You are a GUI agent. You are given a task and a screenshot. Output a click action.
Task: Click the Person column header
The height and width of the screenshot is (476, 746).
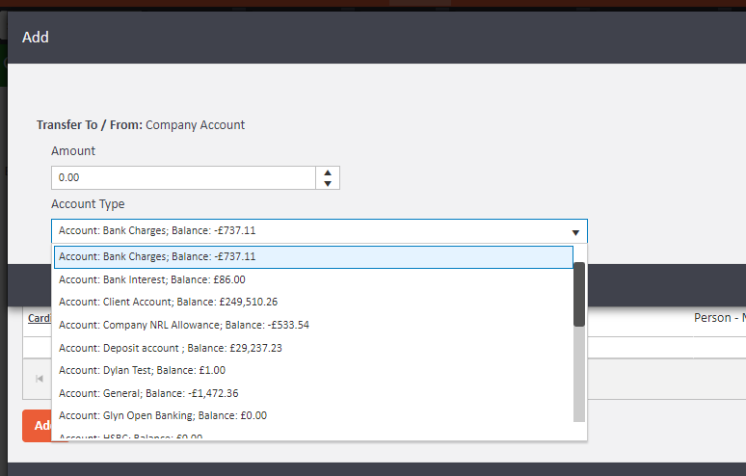pos(718,317)
